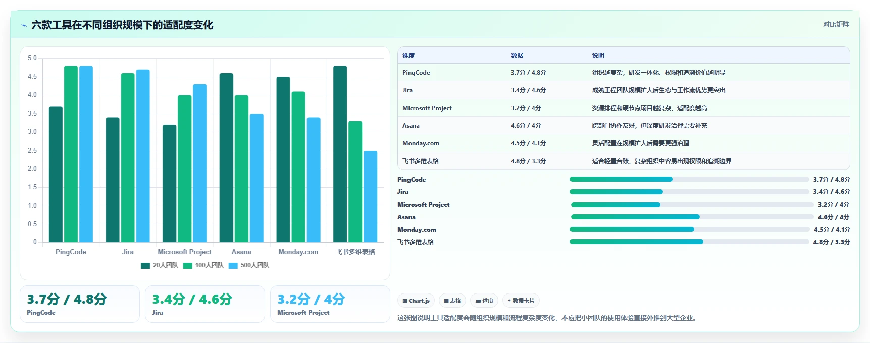
Task: Click the Monday.com label in the progress list
Action: 417,230
